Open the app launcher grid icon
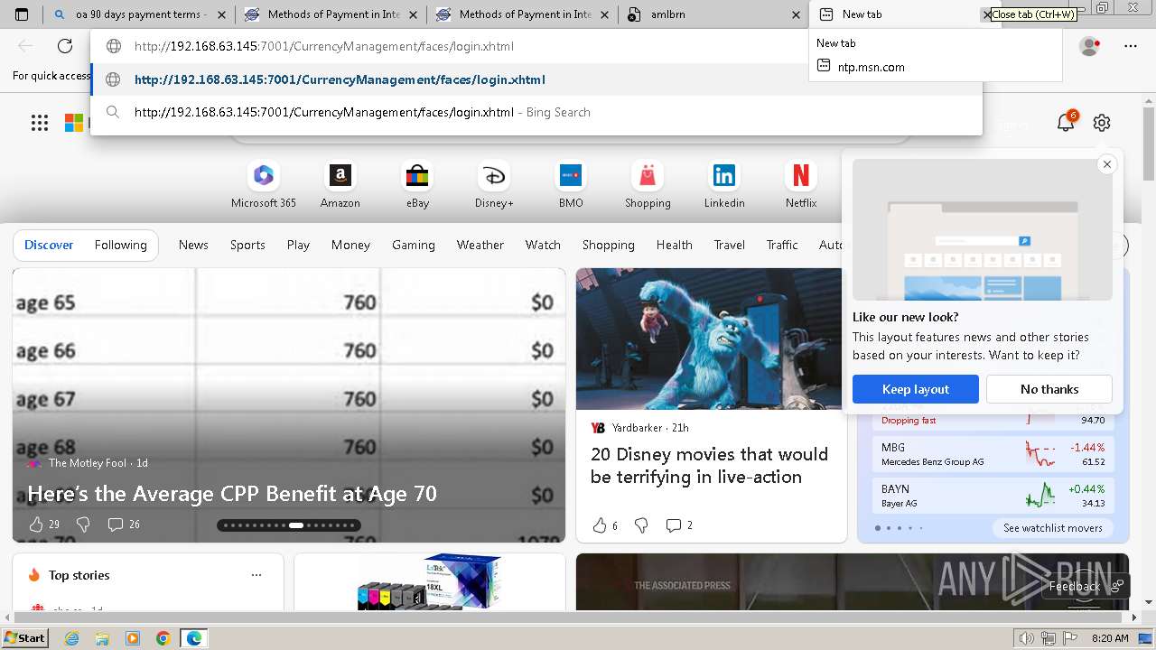 click(x=40, y=123)
